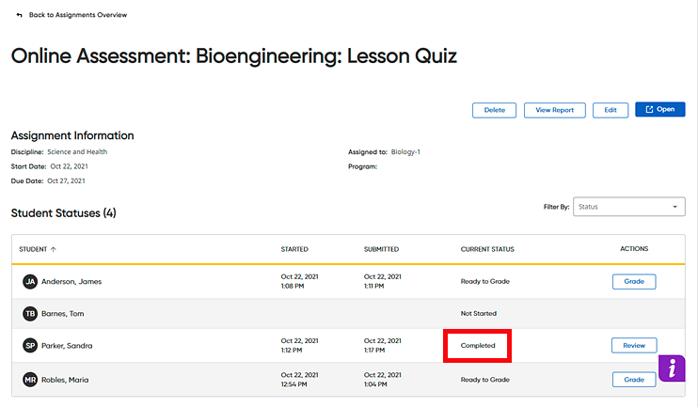Click the sort arrow beside STUDENT

pyautogui.click(x=54, y=249)
